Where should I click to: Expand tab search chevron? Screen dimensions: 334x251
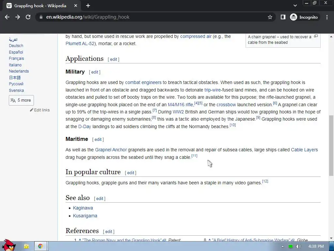coord(295,6)
